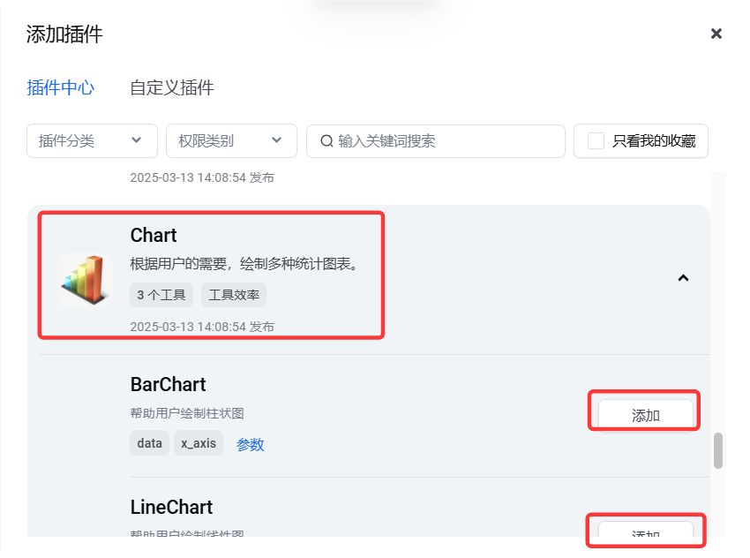Close the 添加插件 dialog
The image size is (750, 558).
click(x=716, y=34)
